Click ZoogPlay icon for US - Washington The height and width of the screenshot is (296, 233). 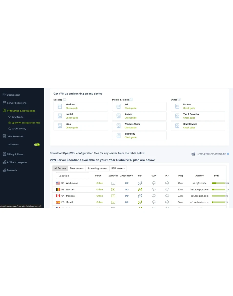pyautogui.click(x=113, y=183)
